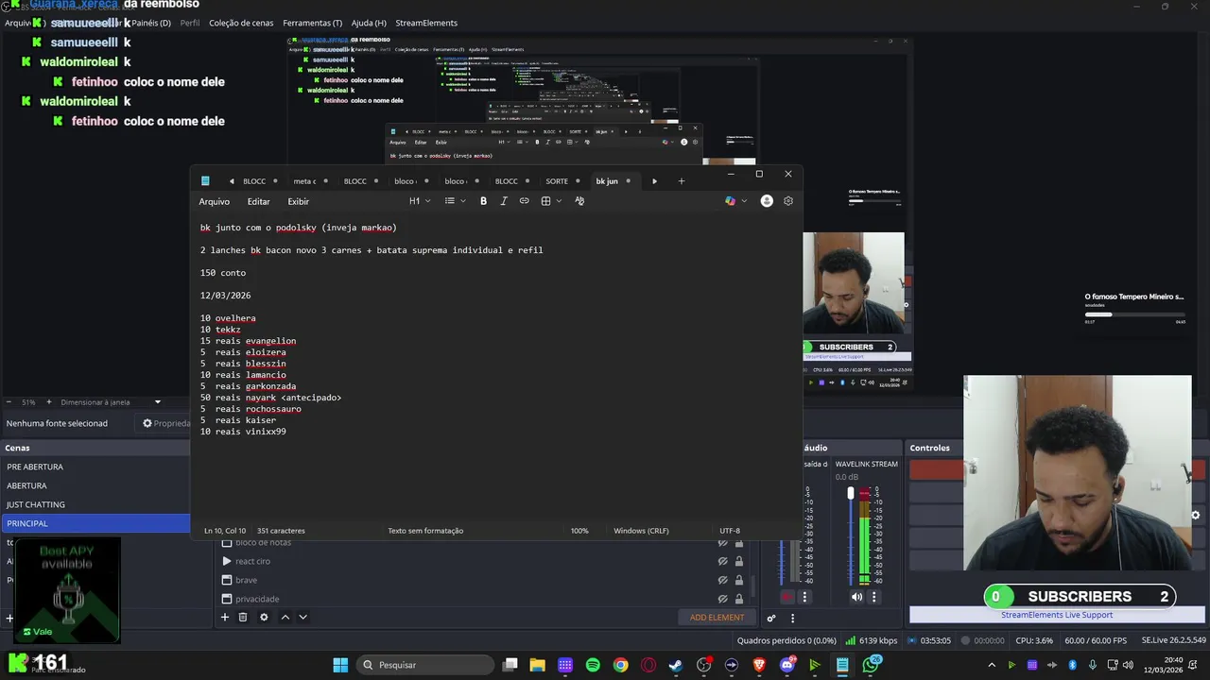Toggle visibility of privacidade source
This screenshot has width=1210, height=680.
(723, 599)
